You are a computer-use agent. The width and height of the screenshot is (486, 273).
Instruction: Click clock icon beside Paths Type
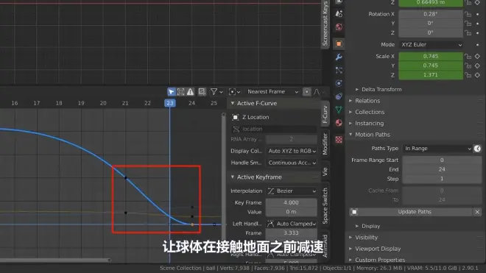tap(477, 149)
